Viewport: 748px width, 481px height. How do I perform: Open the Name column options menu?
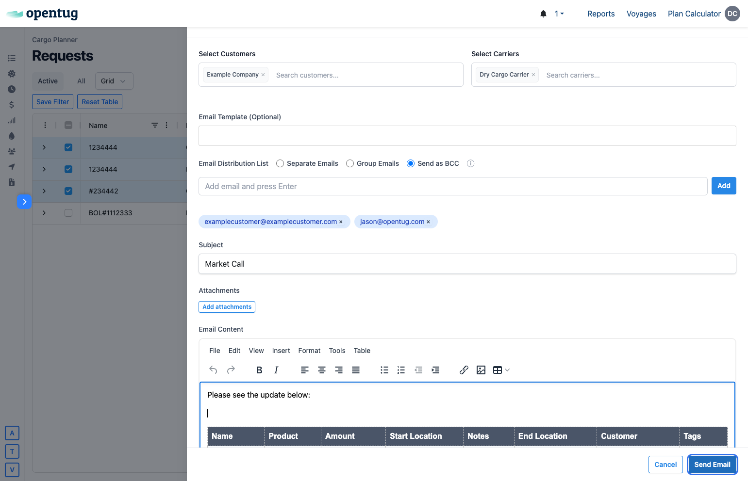(166, 125)
